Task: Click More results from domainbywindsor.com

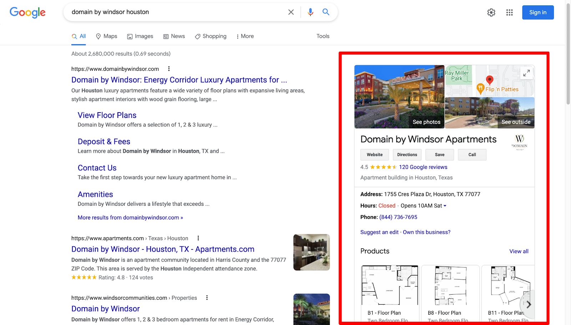Action: click(x=130, y=217)
